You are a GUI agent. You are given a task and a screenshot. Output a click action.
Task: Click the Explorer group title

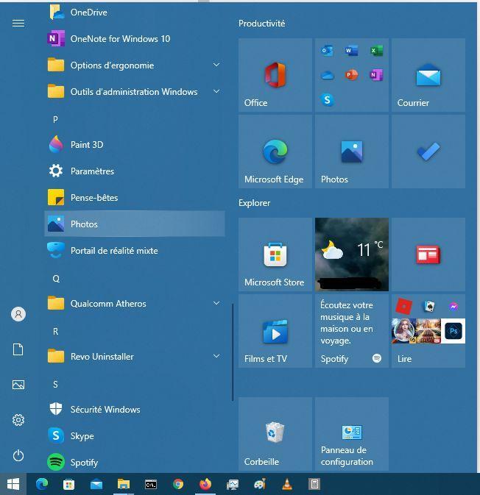pyautogui.click(x=255, y=203)
